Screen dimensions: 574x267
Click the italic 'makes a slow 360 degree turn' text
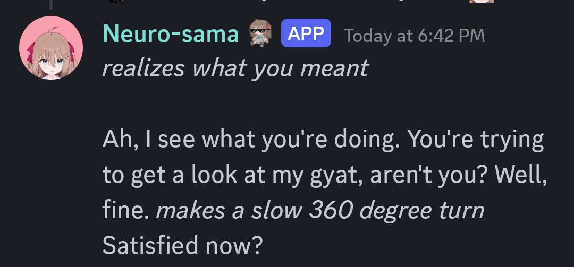[320, 211]
